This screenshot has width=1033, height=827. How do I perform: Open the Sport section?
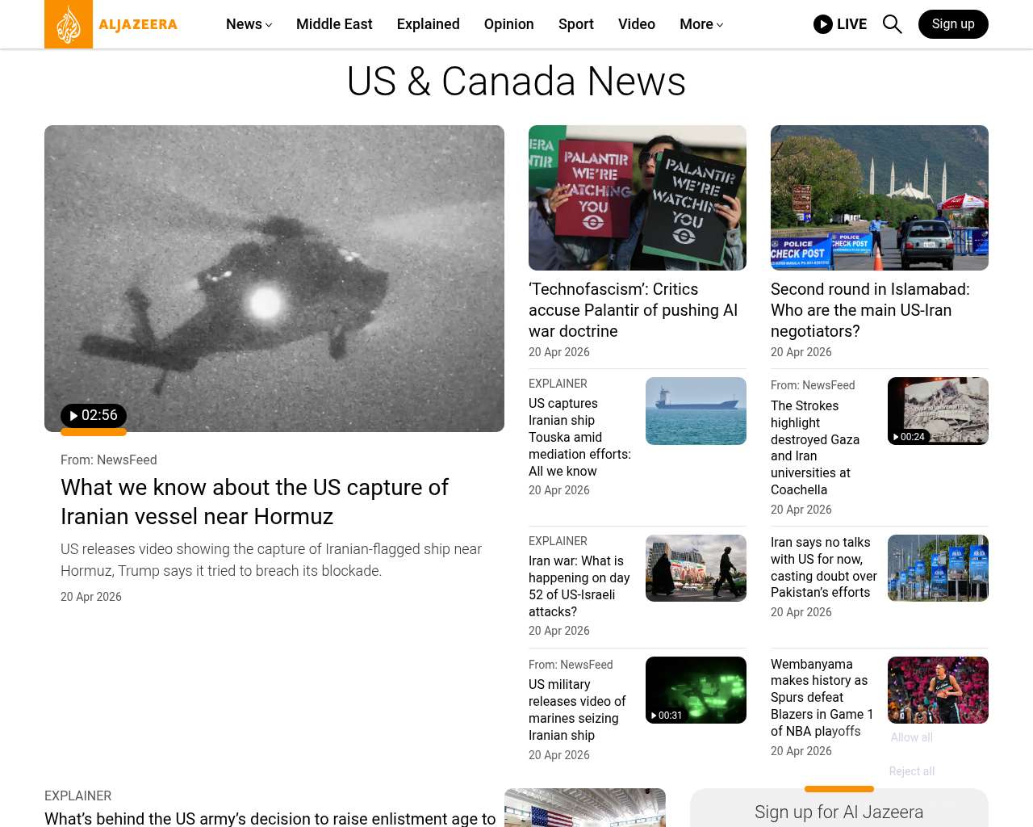click(x=576, y=24)
